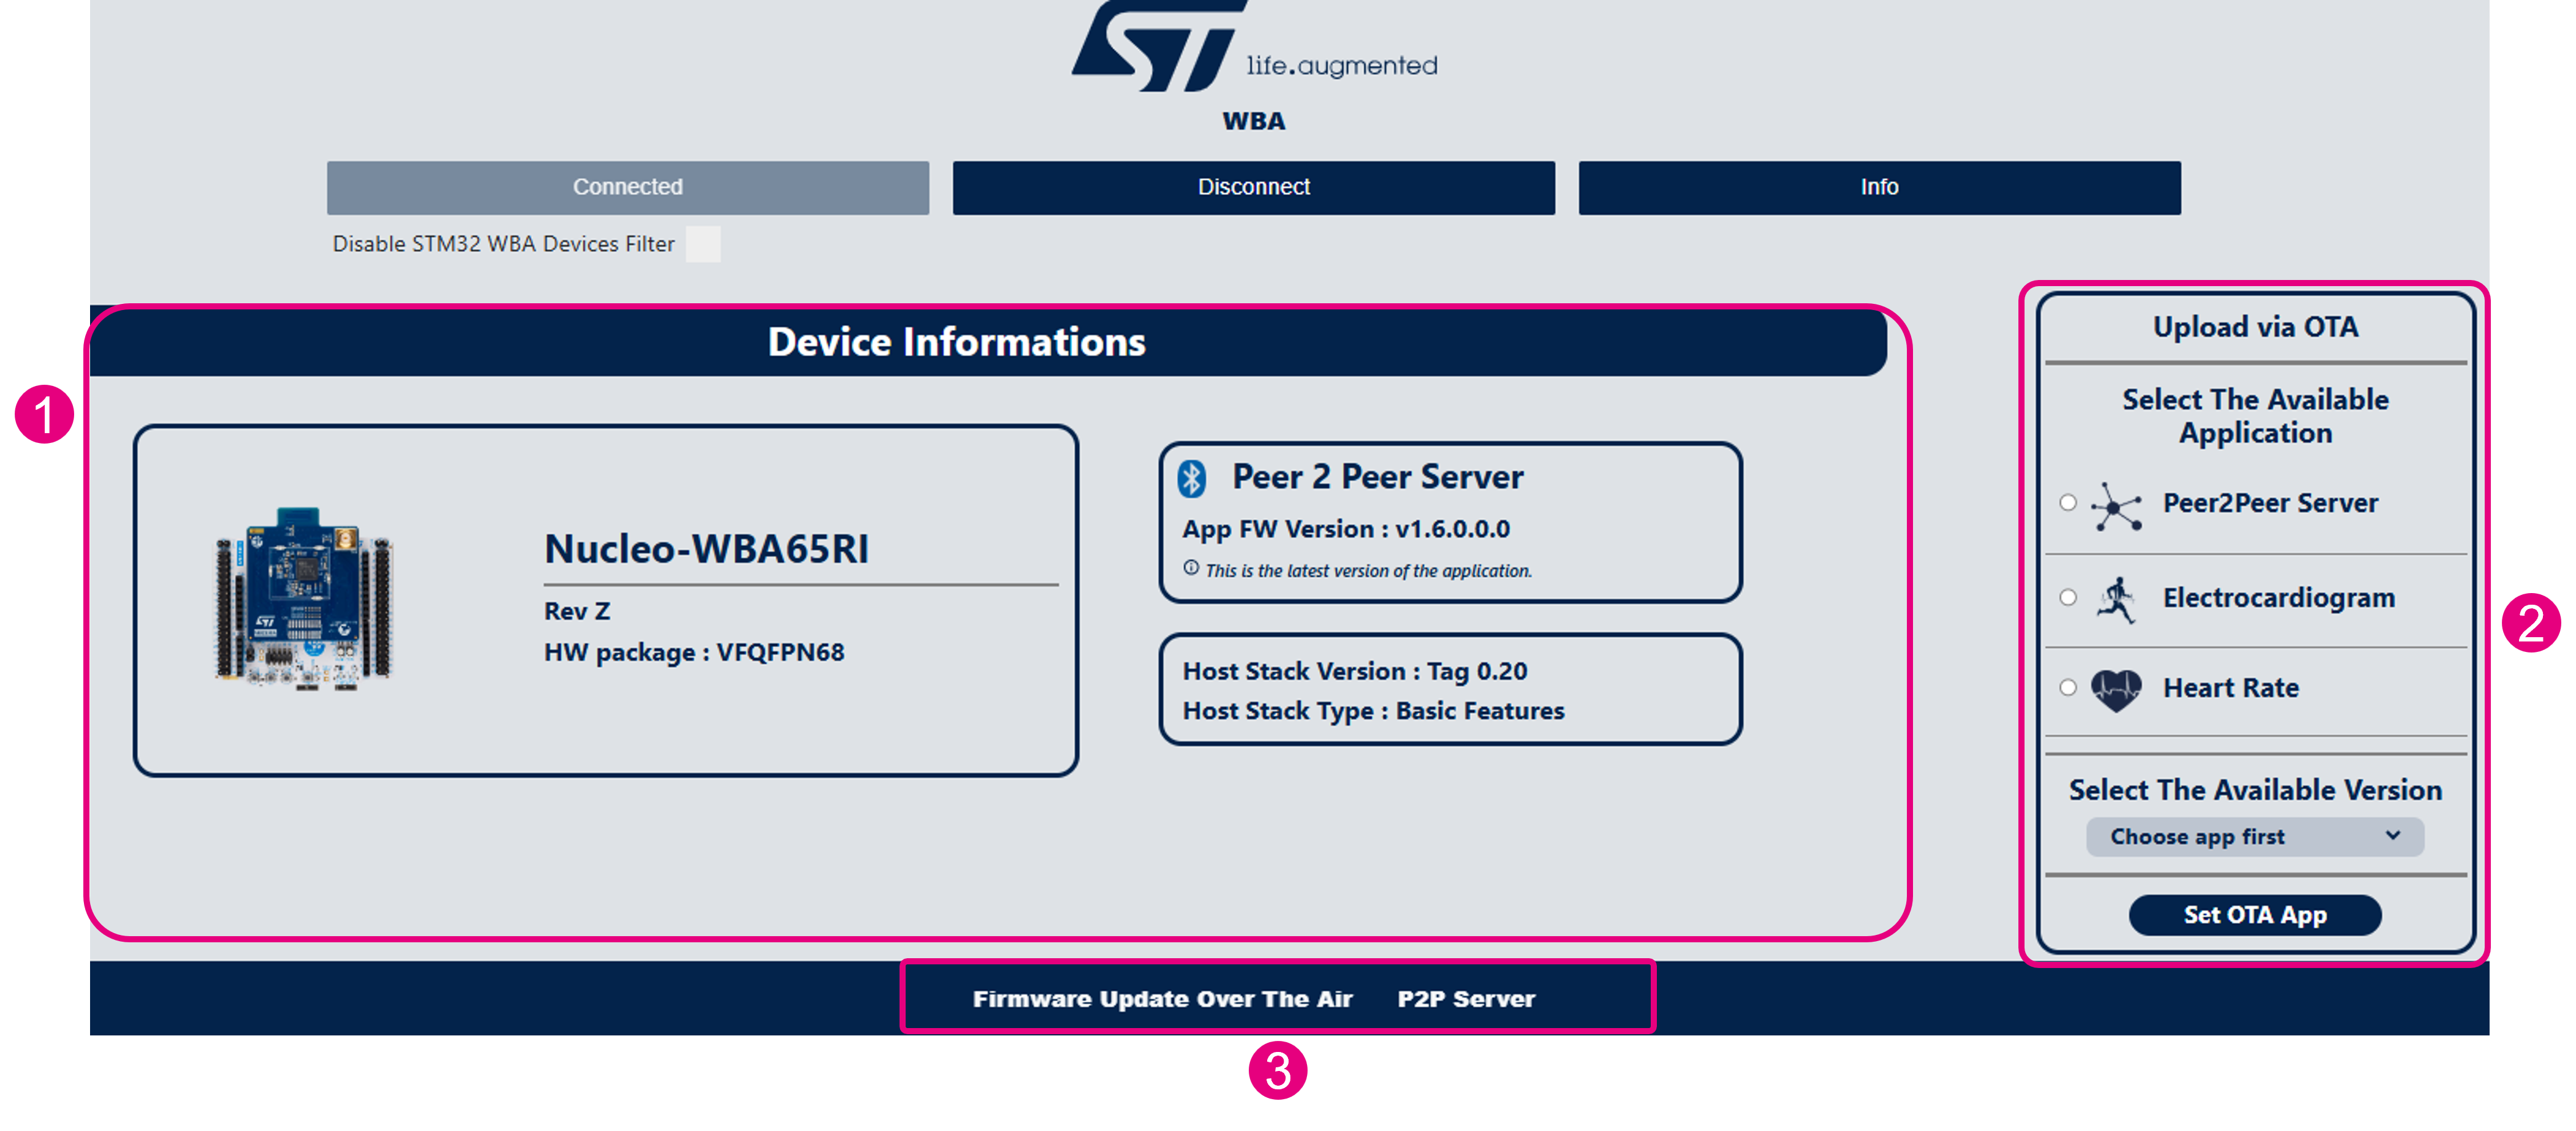Select the Electrocardiogram radio button
Screen dimensions: 2576x1131
click(x=2068, y=598)
